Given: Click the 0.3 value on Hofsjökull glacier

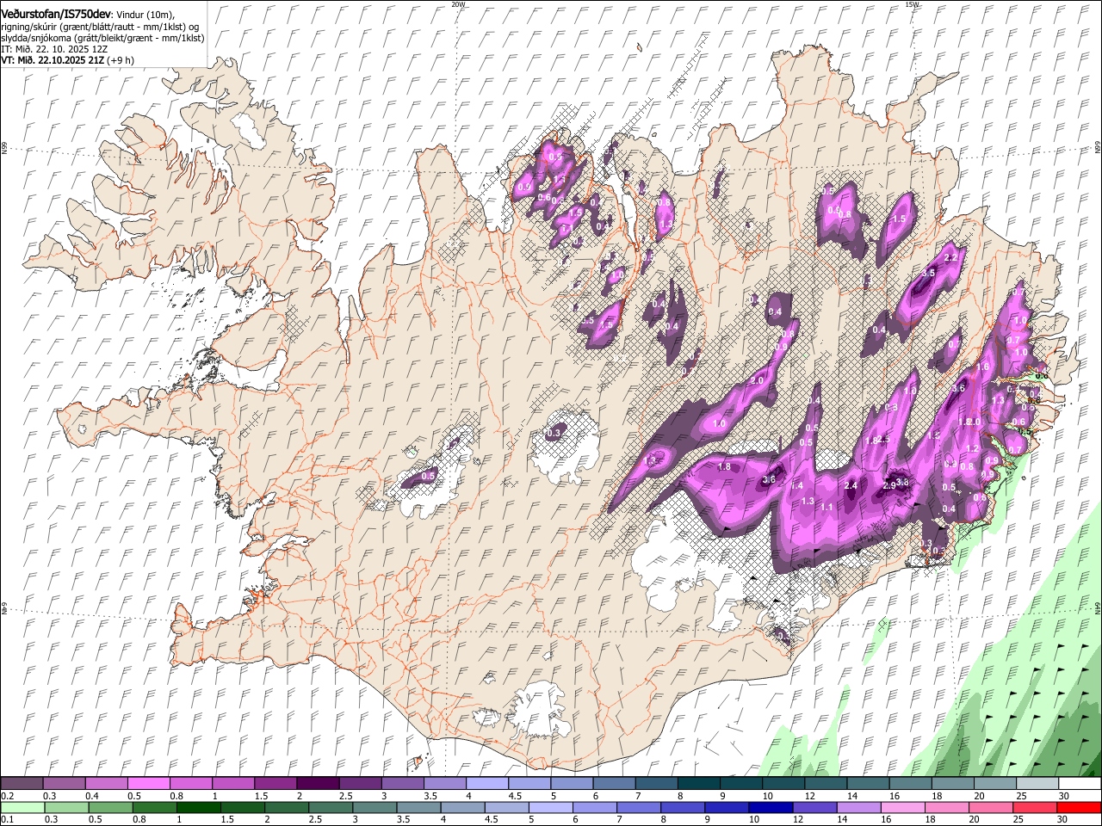Looking at the screenshot, I should 554,433.
